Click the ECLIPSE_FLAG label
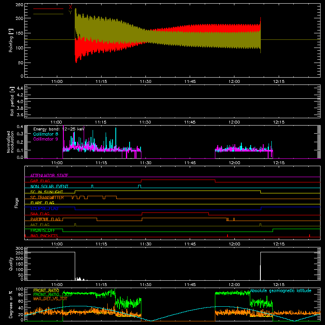Image resolution: width=325 pixels, height=325 pixels. point(44,208)
